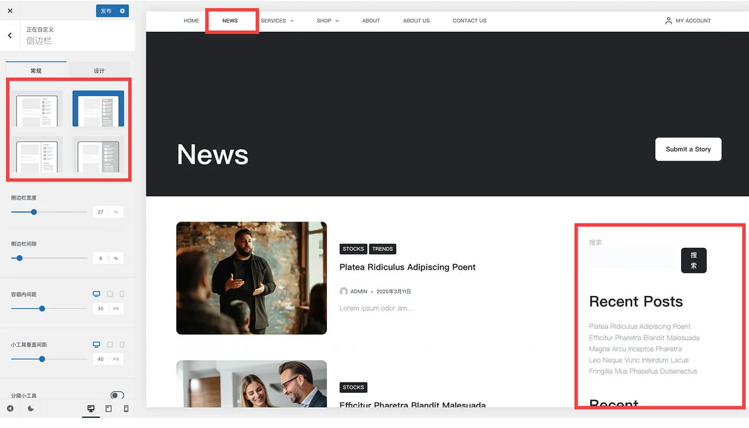Expand the Services menu dropdown
The image size is (749, 428).
pyautogui.click(x=292, y=21)
